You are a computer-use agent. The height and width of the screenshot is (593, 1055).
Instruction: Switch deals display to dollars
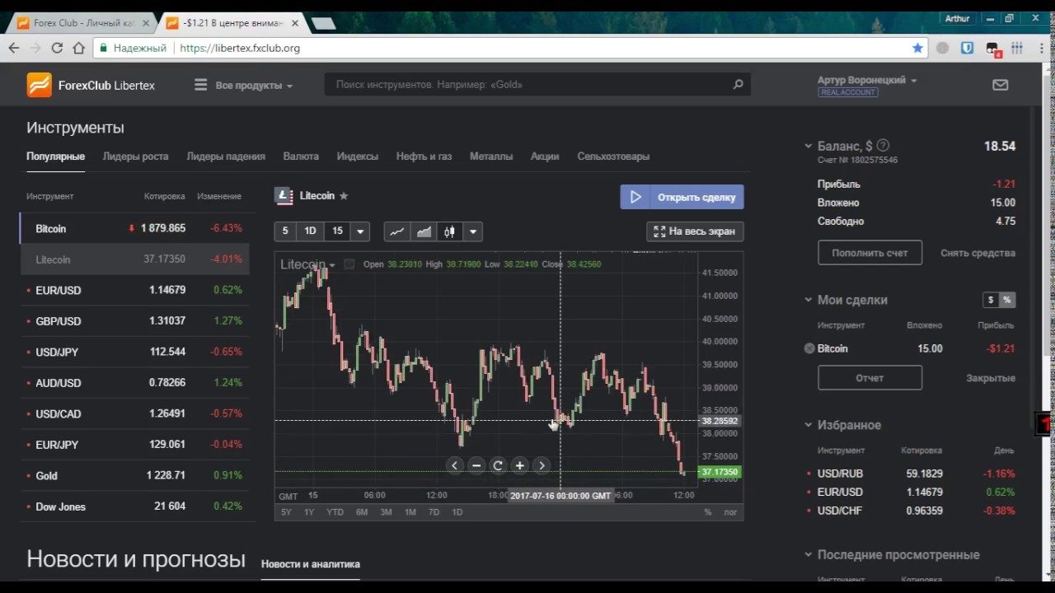(991, 300)
